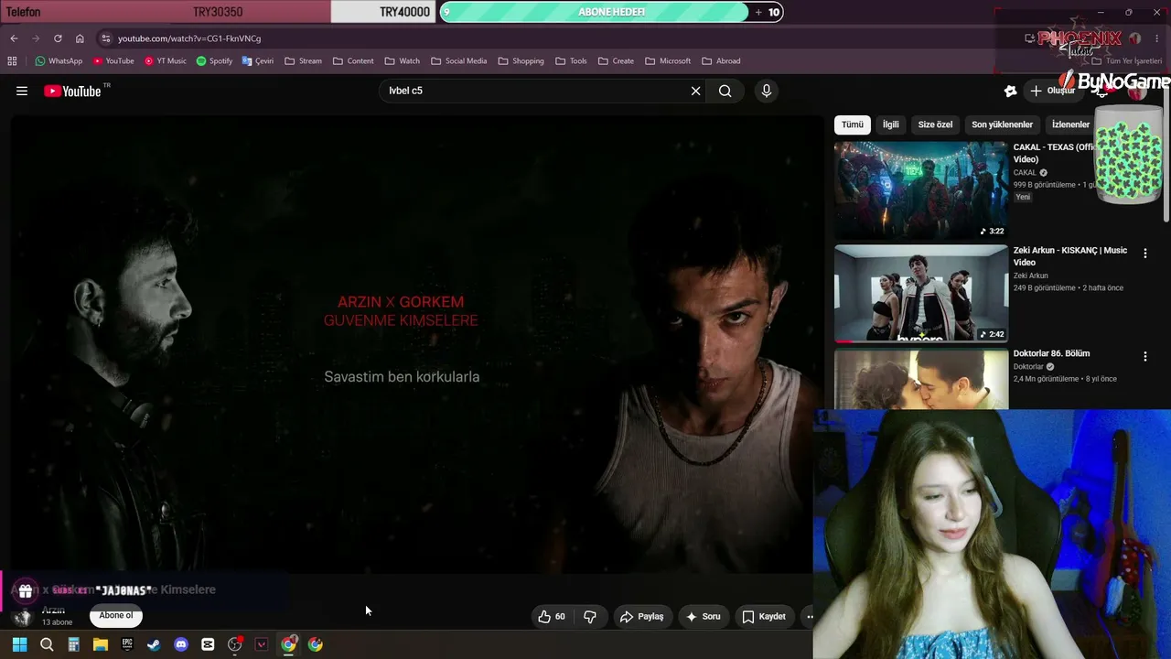Like the video with thumbs up
The width and height of the screenshot is (1171, 659).
coord(552,617)
